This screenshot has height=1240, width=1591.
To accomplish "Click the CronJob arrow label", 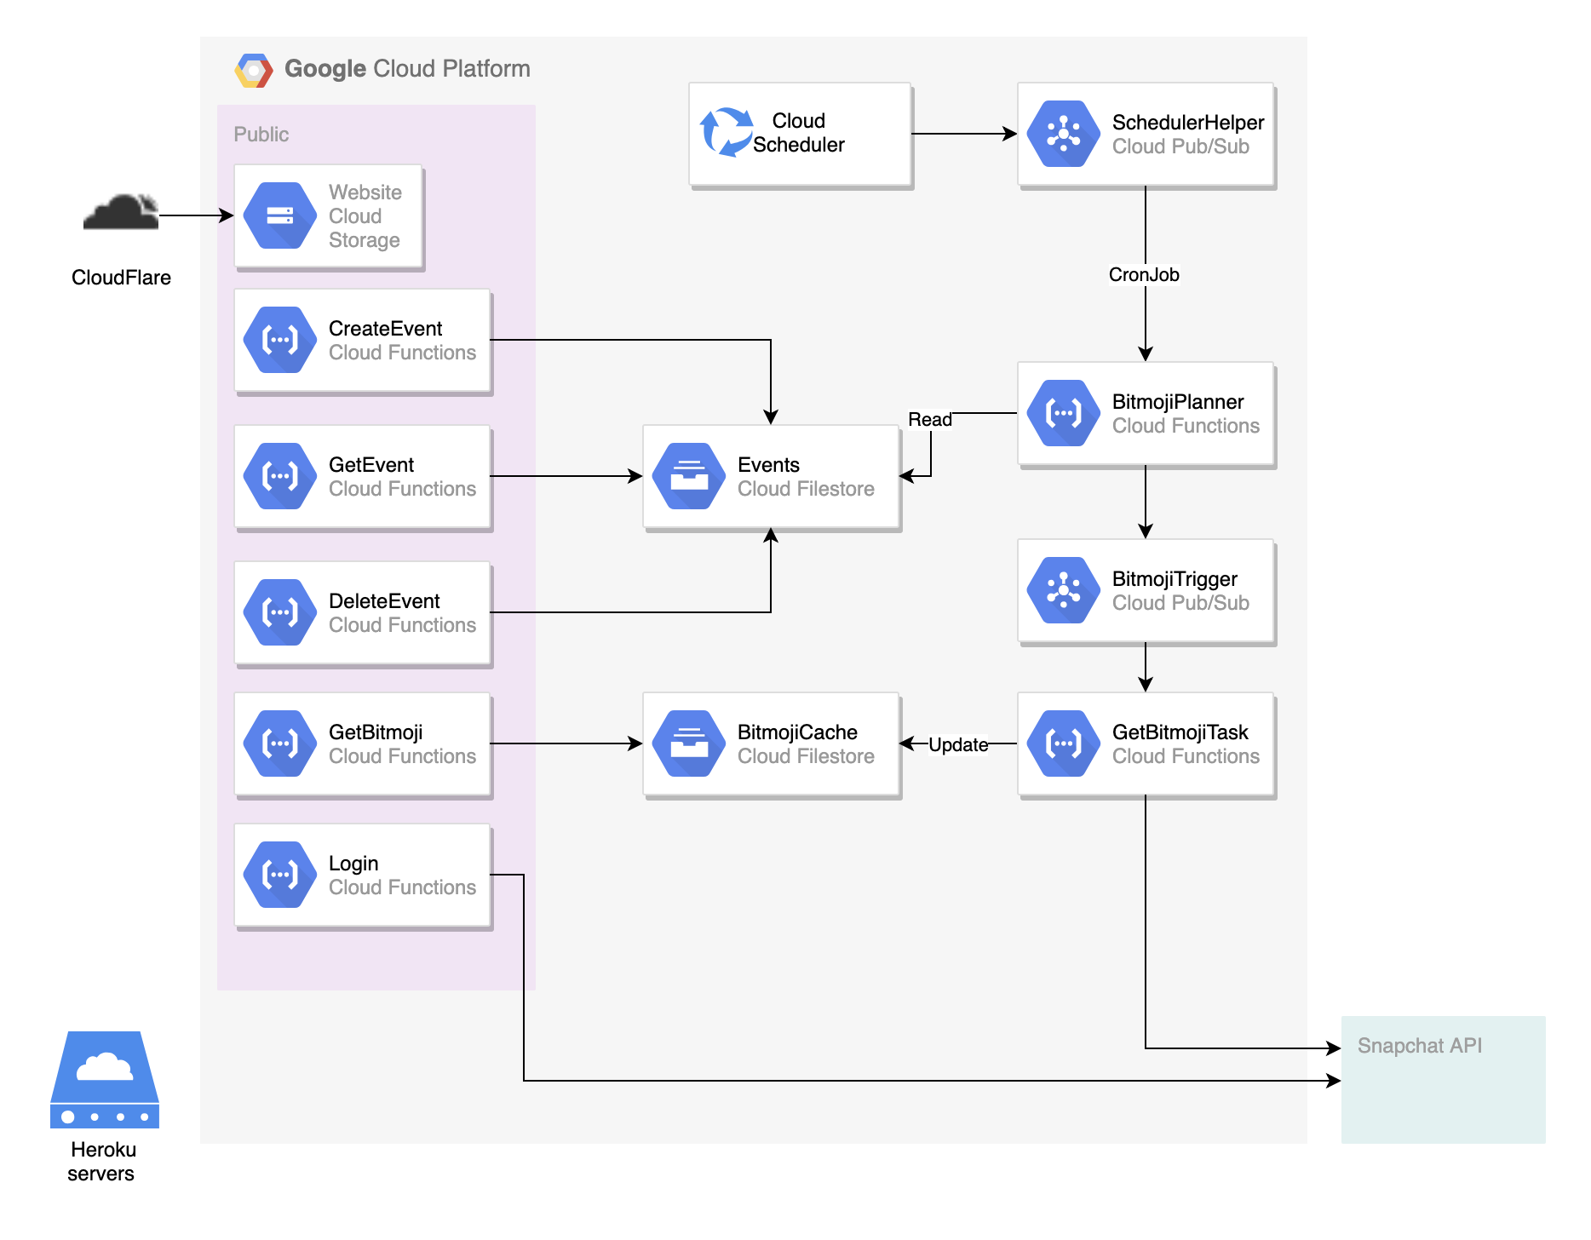I will (x=1144, y=275).
